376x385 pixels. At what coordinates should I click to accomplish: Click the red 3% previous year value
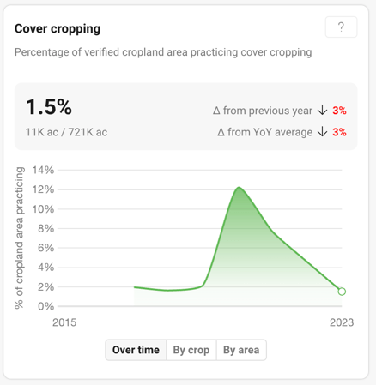point(339,111)
